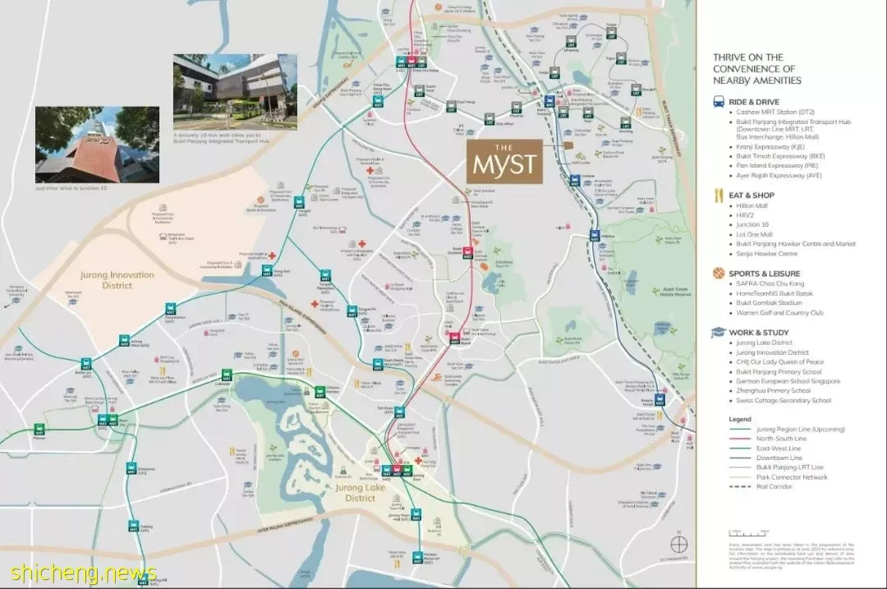Click 'Pan Island Expressway (PIE)' list item

pos(777,166)
